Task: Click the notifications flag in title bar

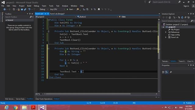Action: pyautogui.click(x=145, y=2)
